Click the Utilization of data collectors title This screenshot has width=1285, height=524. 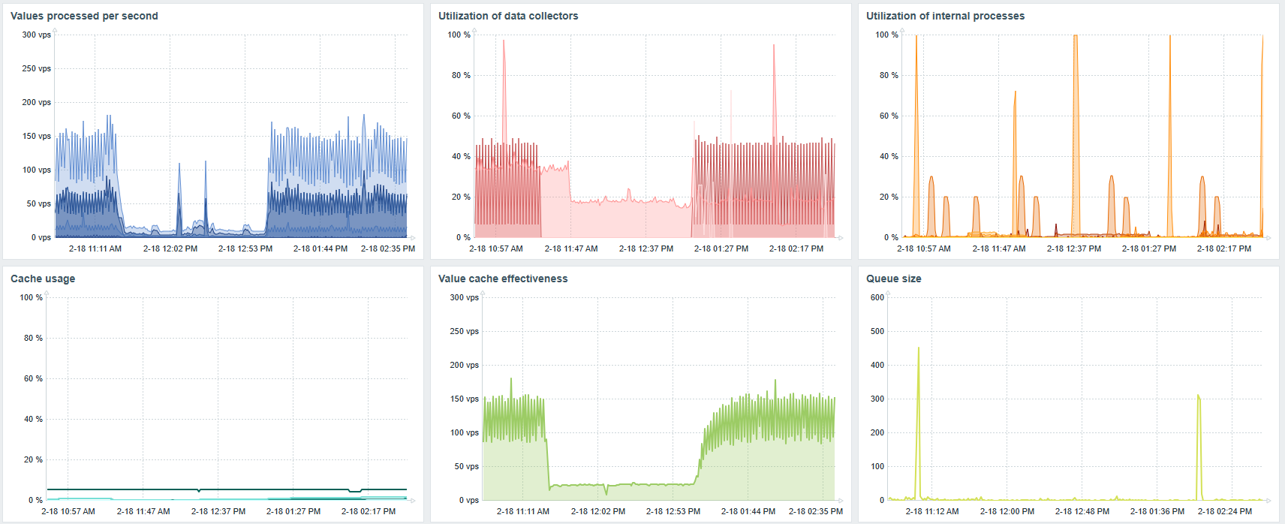[x=508, y=16]
